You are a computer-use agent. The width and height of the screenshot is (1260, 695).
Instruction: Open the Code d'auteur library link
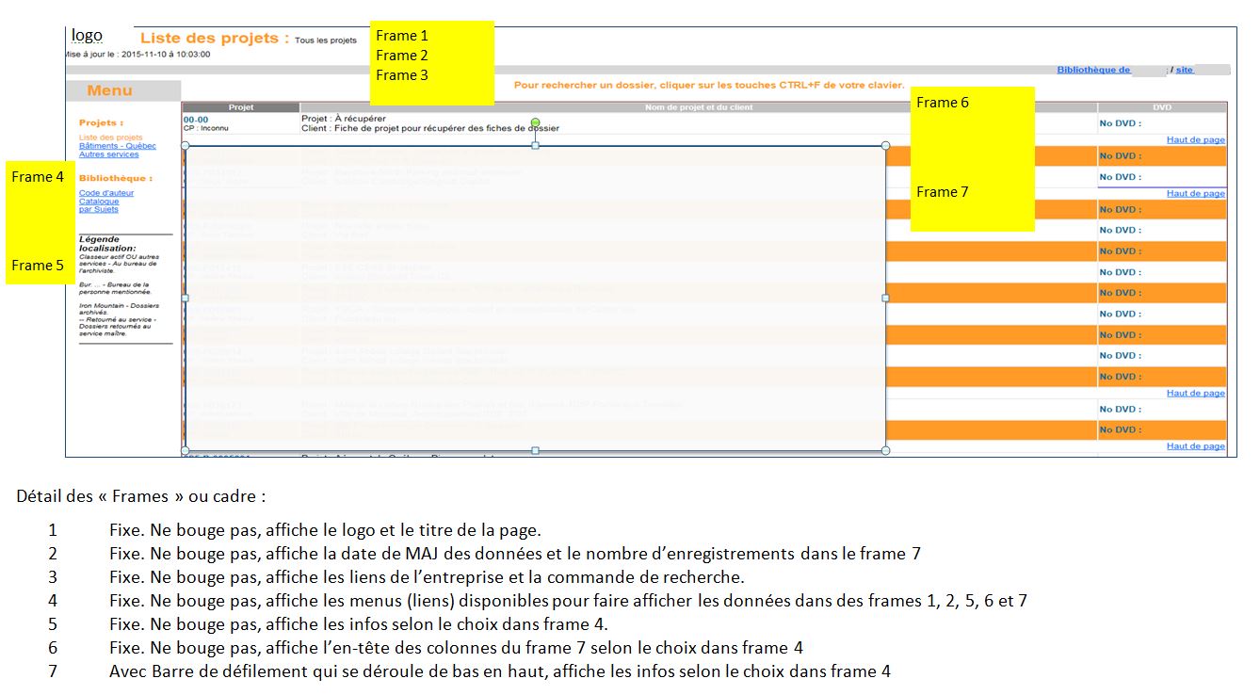pos(105,193)
